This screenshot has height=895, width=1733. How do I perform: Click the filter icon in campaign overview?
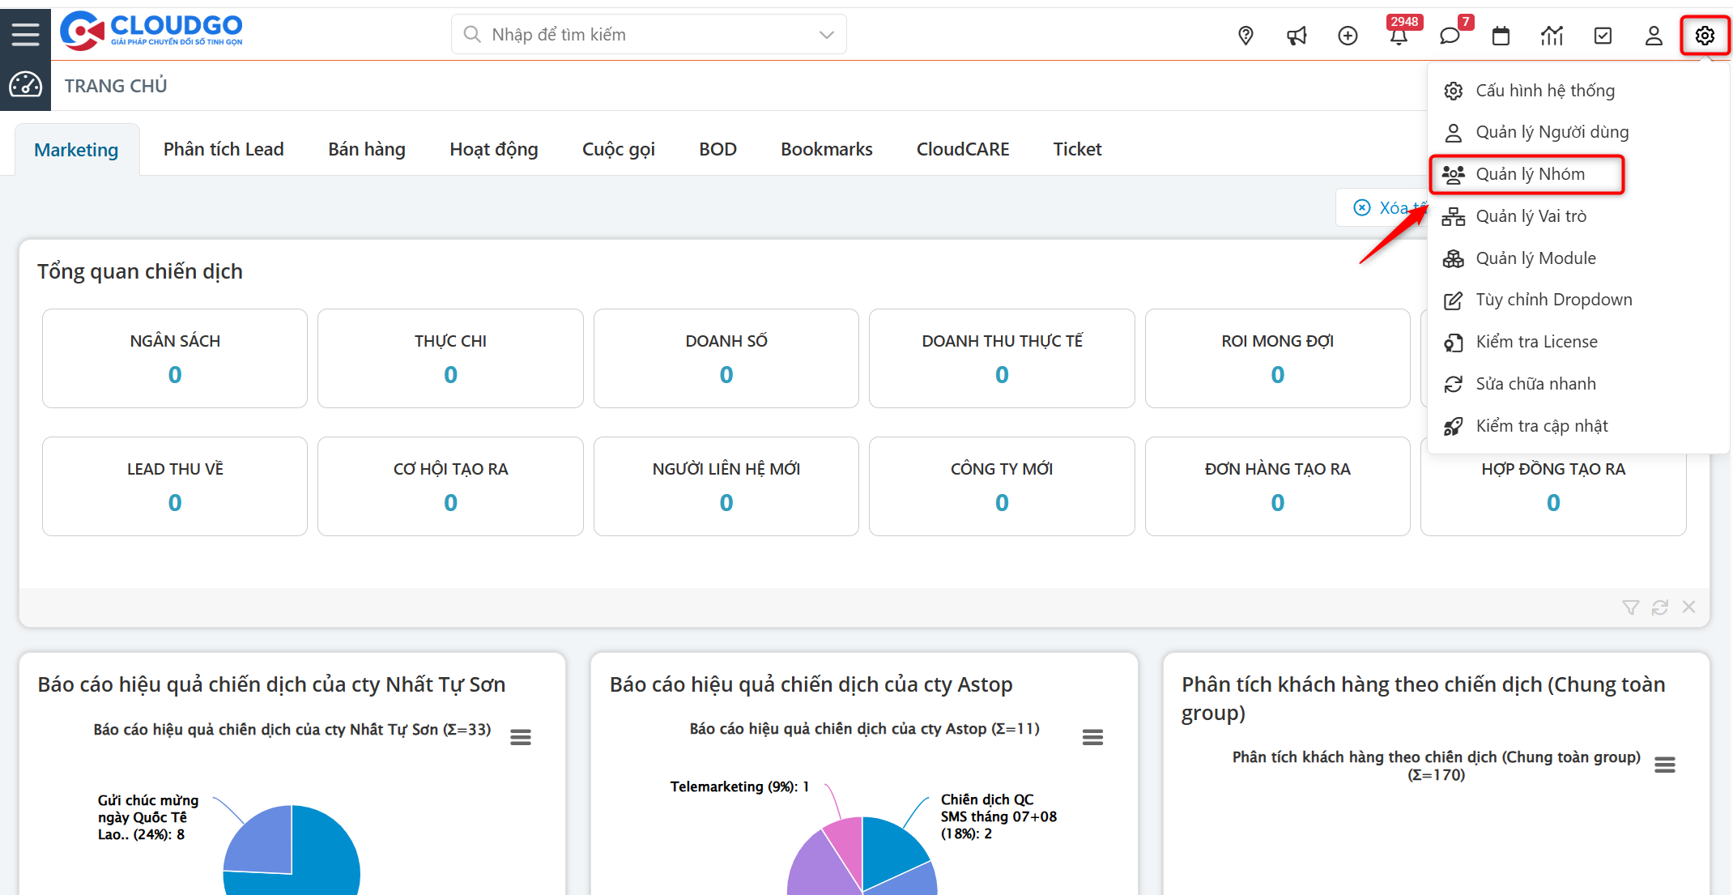[x=1630, y=607]
